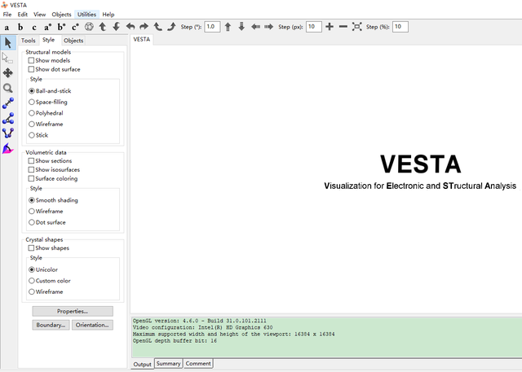Click the move right arrow icon
This screenshot has height=372, width=522.
[268, 27]
